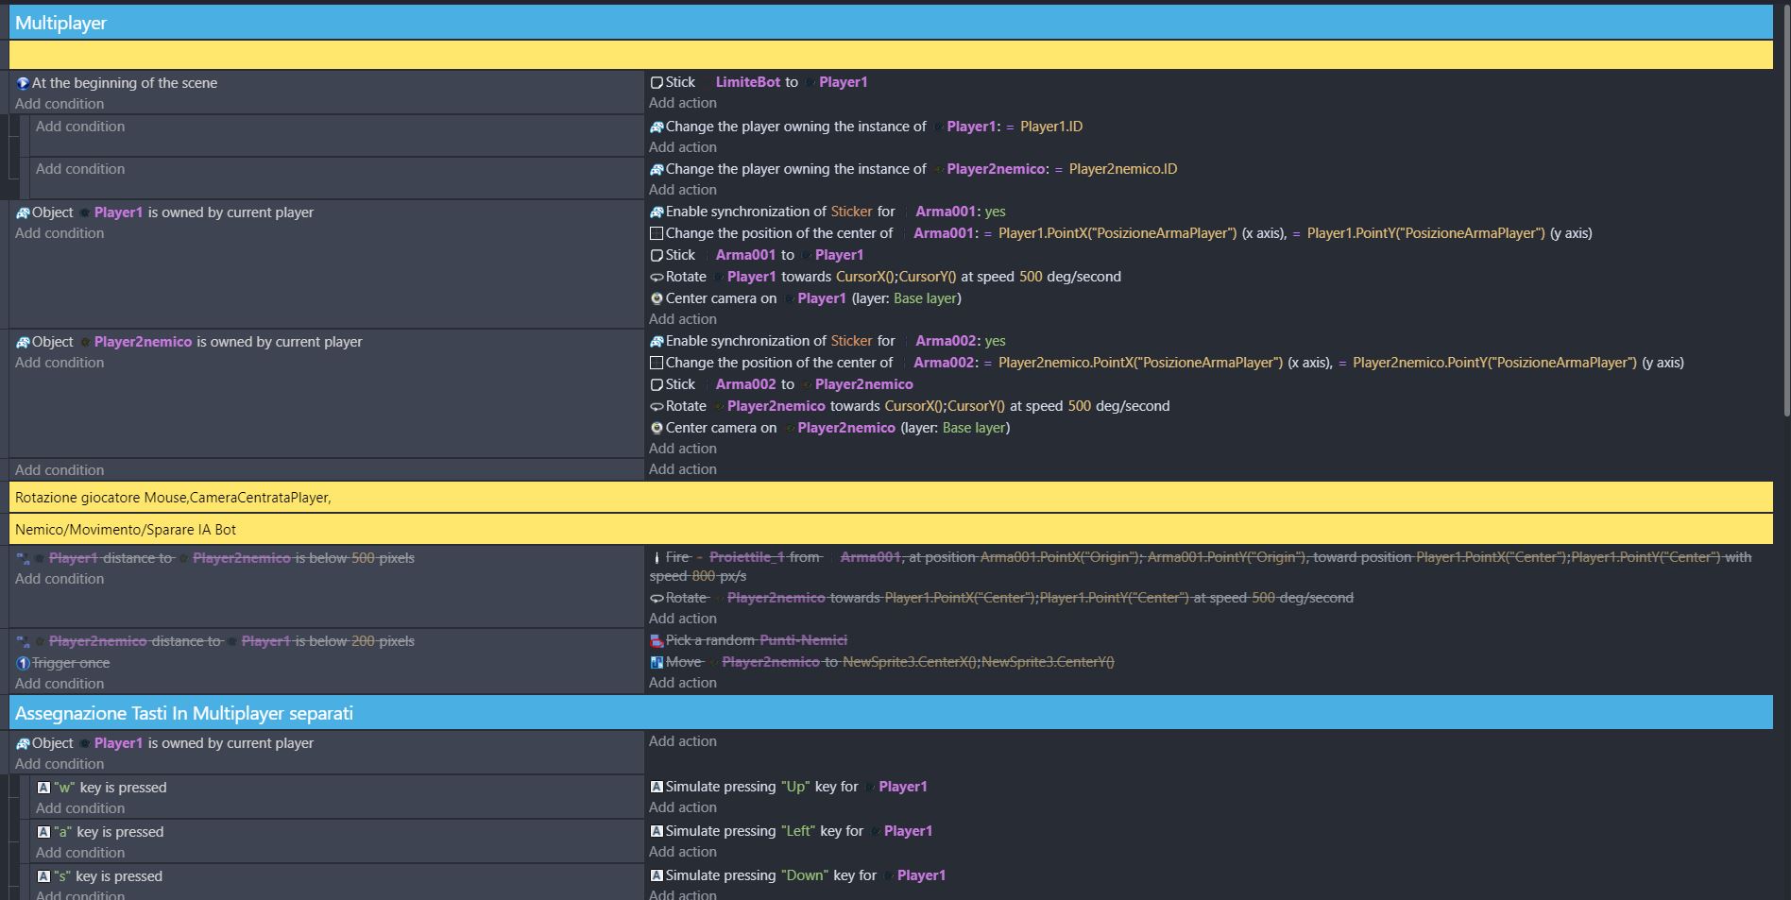The width and height of the screenshot is (1791, 900).
Task: Click the square icon of 'Change position' for Arma001
Action: (x=657, y=233)
